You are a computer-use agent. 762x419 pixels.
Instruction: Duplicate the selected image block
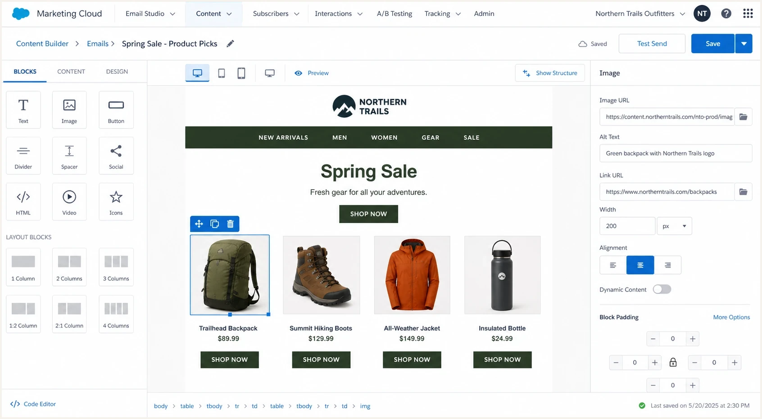tap(215, 224)
